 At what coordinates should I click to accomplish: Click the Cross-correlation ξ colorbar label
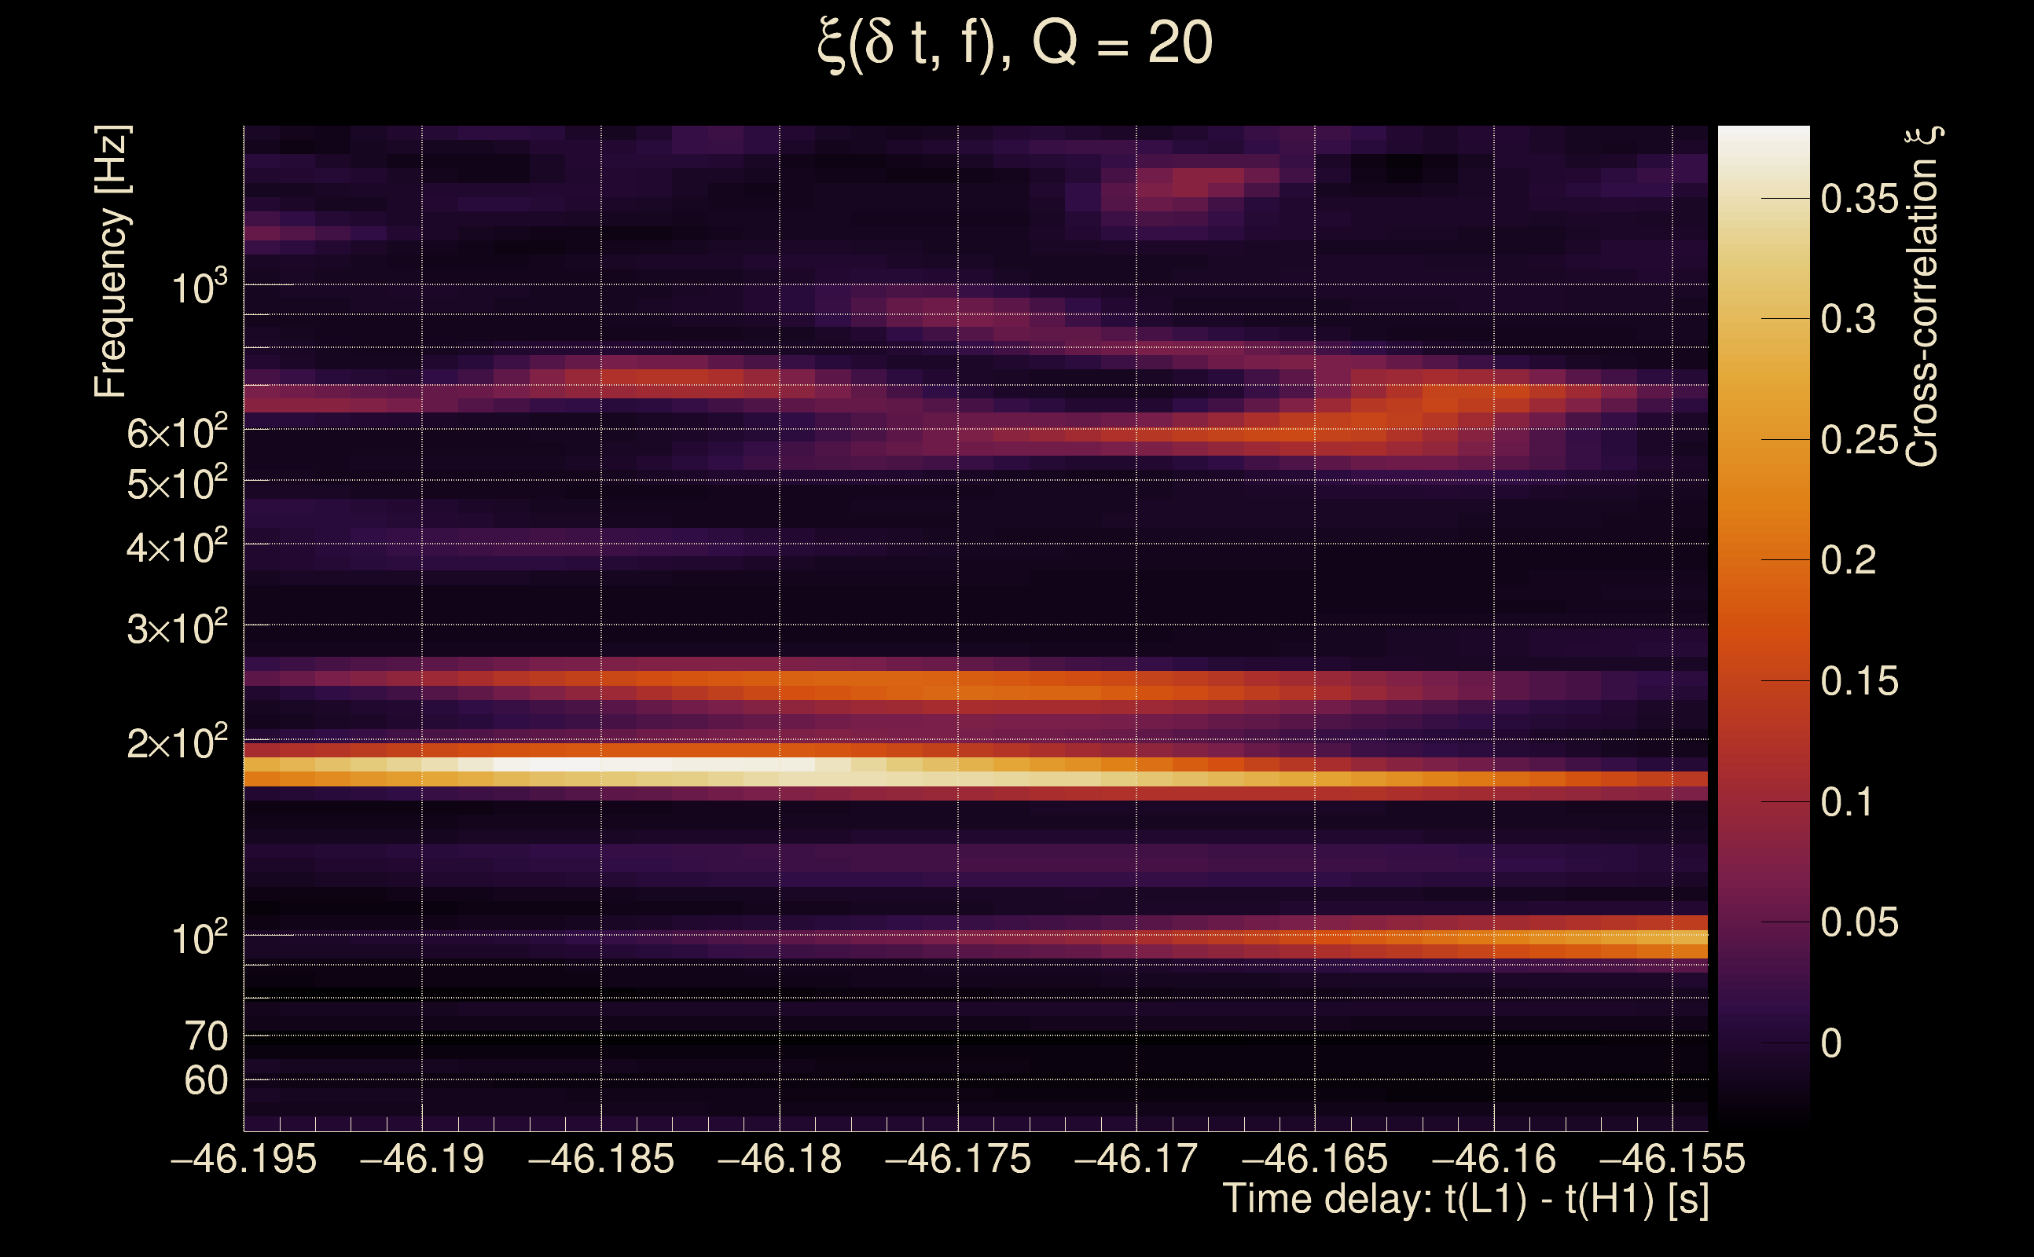tap(1922, 297)
